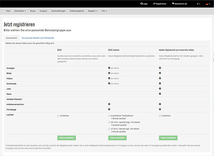Click Anbieterverzeichnis checkmark in DEMO Laufzeit column
This screenshot has width=214, height=156.
point(109,104)
